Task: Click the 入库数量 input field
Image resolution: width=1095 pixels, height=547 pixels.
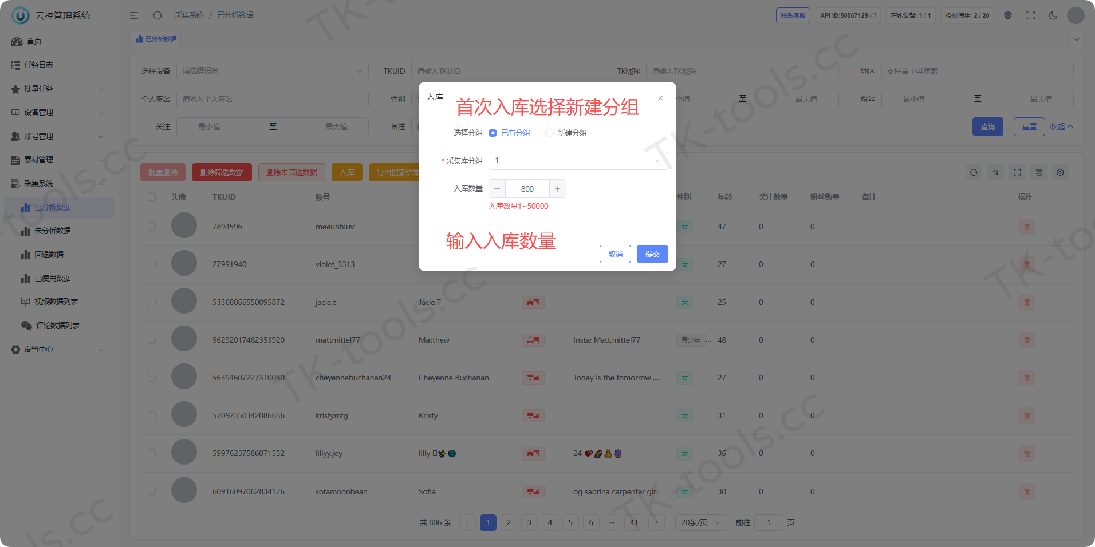Action: [x=527, y=189]
